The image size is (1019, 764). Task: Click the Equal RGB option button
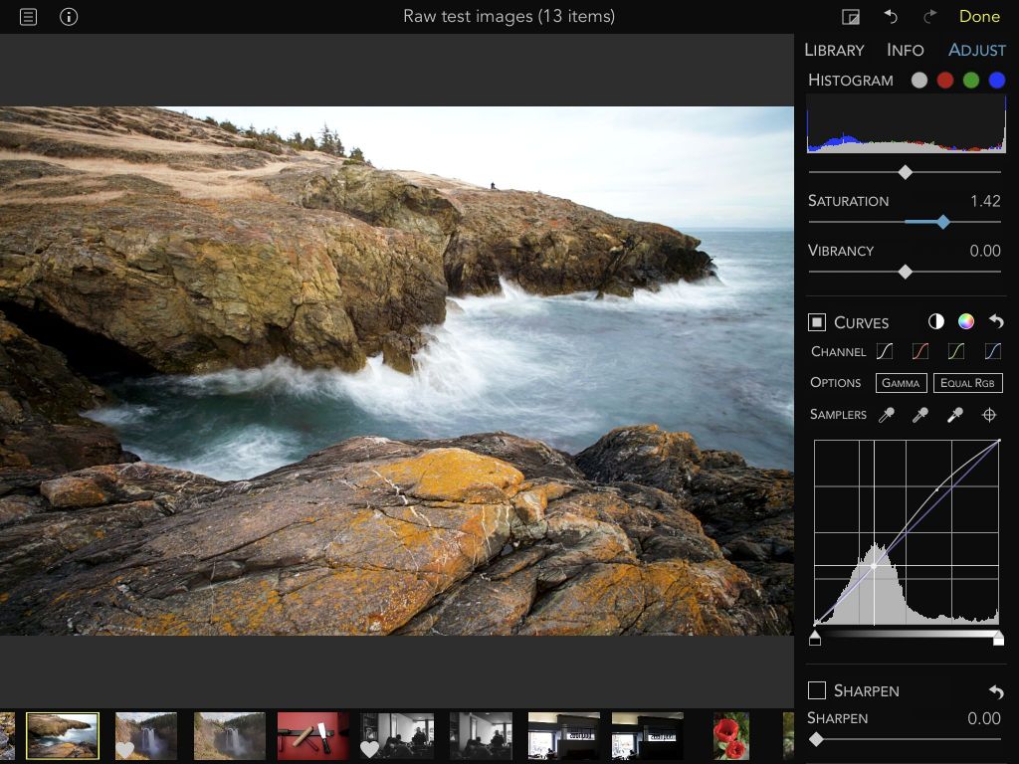point(967,383)
